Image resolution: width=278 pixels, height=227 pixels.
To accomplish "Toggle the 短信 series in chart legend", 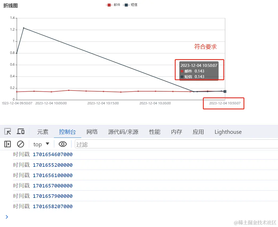I will 130,5.
